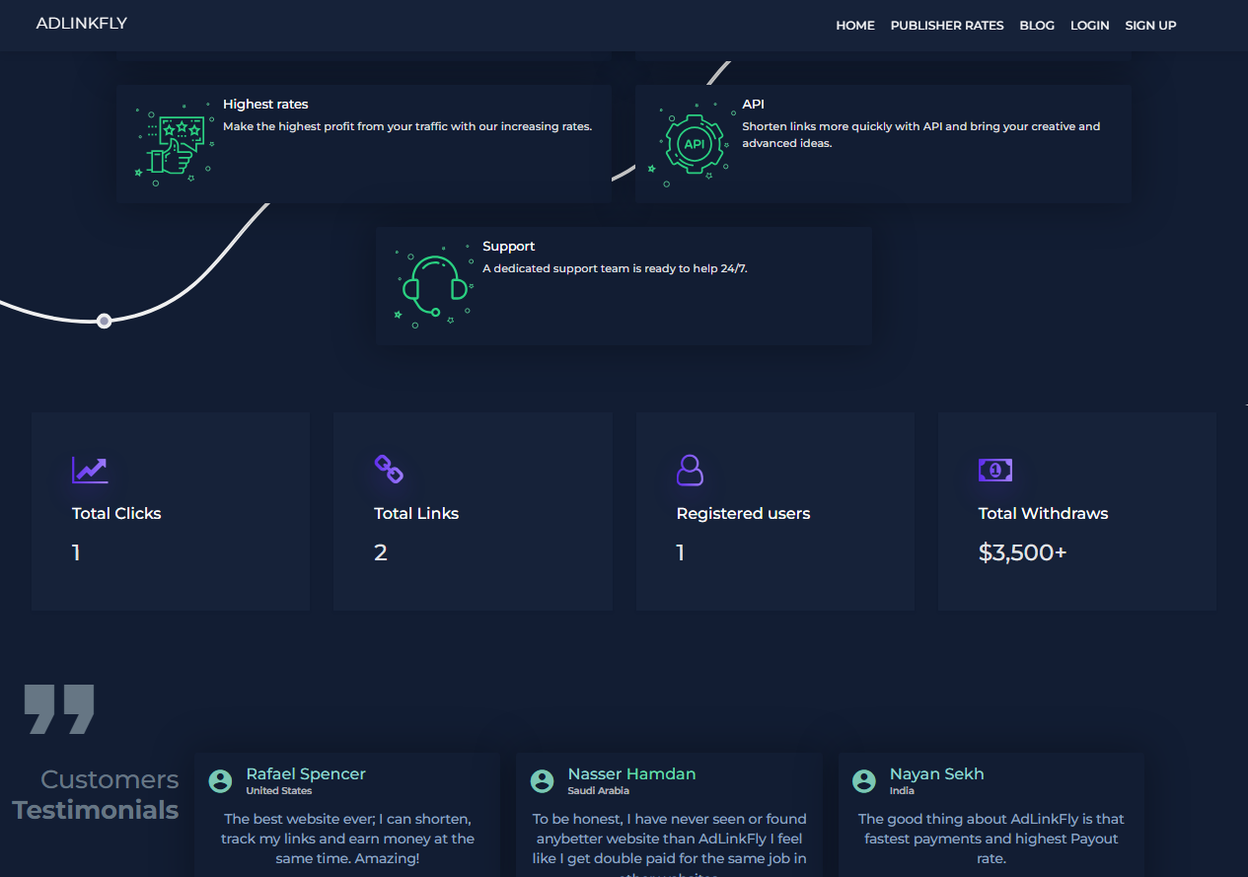Click Nasser Hamdan's testimonial text
The width and height of the screenshot is (1248, 877).
[x=670, y=843]
